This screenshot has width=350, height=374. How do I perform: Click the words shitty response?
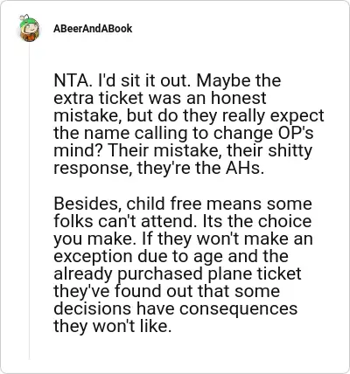pyautogui.click(x=183, y=159)
